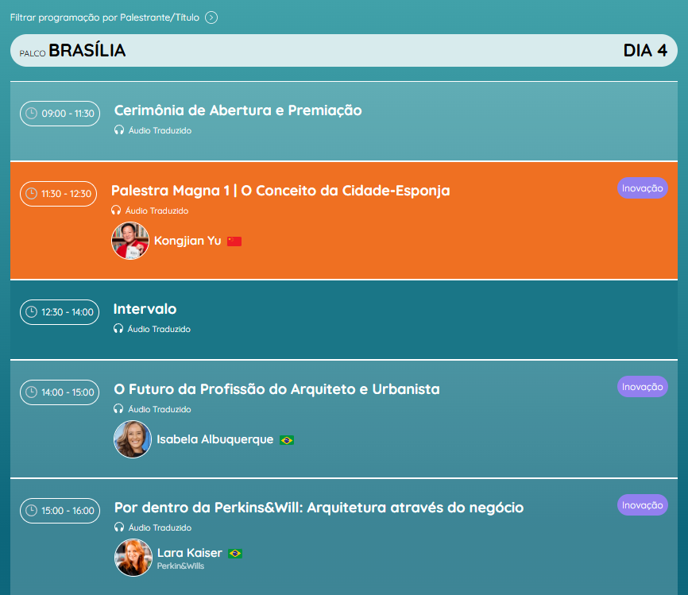Select the 12:30 - 14:00 time badge

(x=60, y=312)
